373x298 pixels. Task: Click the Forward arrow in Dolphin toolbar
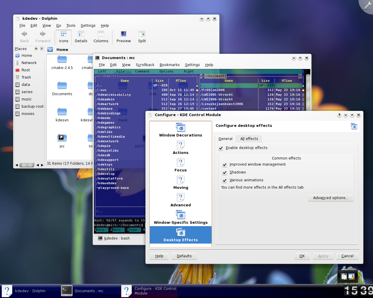click(x=43, y=37)
